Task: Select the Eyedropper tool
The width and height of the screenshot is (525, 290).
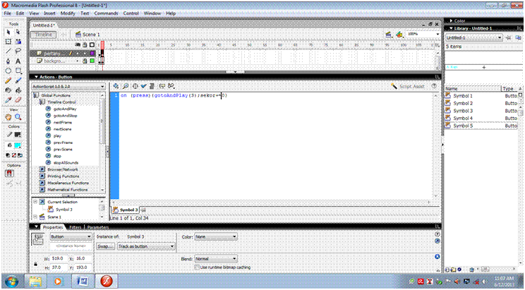Action: (8, 99)
